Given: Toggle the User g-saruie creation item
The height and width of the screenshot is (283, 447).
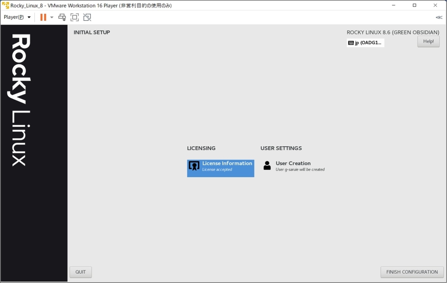Looking at the screenshot, I should [x=299, y=169].
